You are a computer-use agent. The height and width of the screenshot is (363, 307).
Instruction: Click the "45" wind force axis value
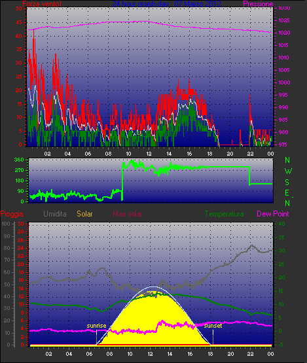pyautogui.click(x=19, y=23)
